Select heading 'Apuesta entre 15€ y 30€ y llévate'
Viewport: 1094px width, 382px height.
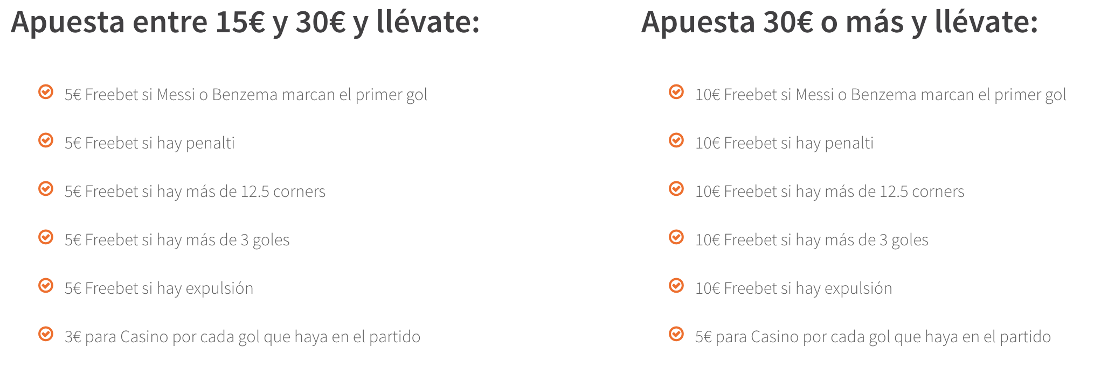click(x=245, y=23)
